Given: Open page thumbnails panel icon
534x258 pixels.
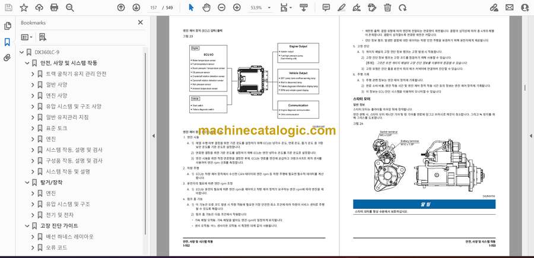Looking at the screenshot, I should pos(7,26).
